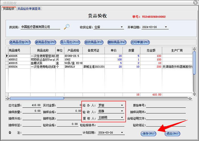This screenshot has width=199, height=141.
Task: Save the form with 保存(F5)
Action: click(x=148, y=133)
